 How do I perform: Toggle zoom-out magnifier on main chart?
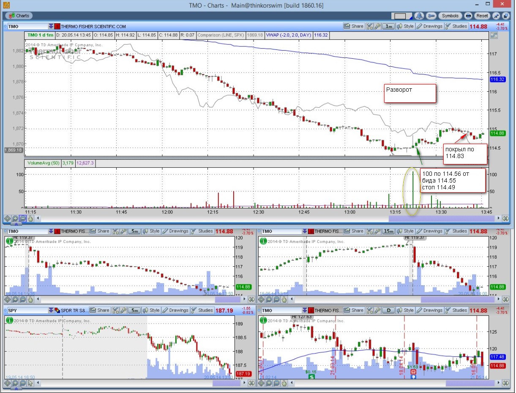(23, 218)
